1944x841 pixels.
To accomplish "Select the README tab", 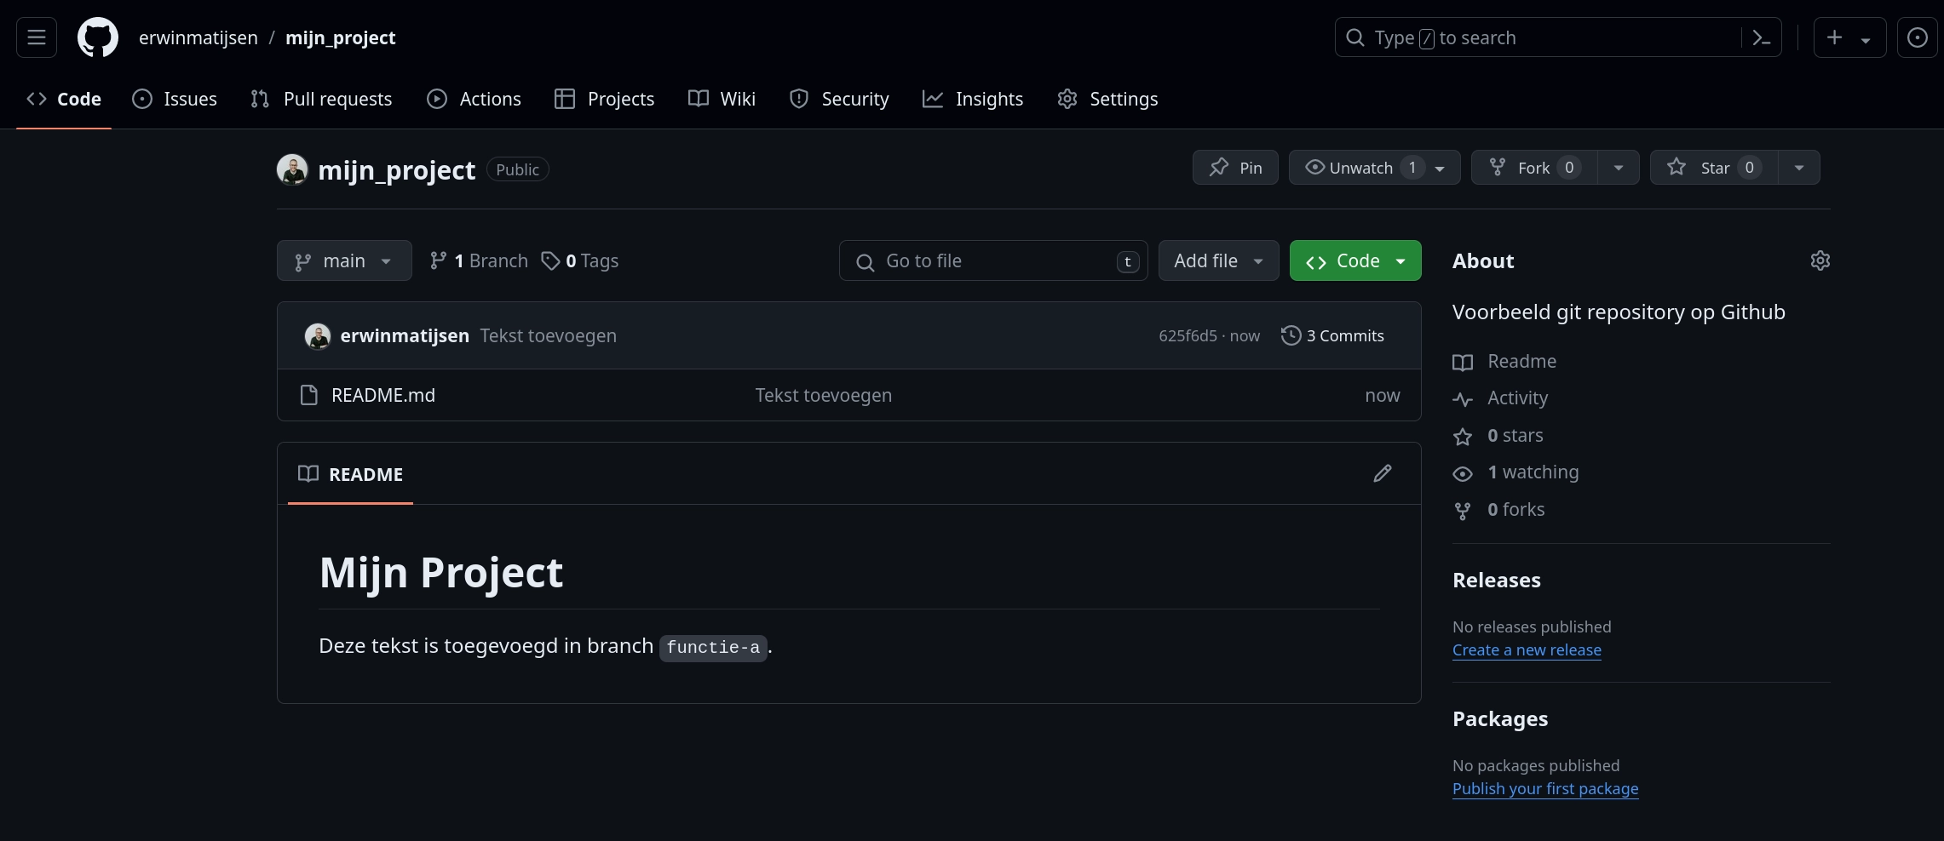I will 350,474.
